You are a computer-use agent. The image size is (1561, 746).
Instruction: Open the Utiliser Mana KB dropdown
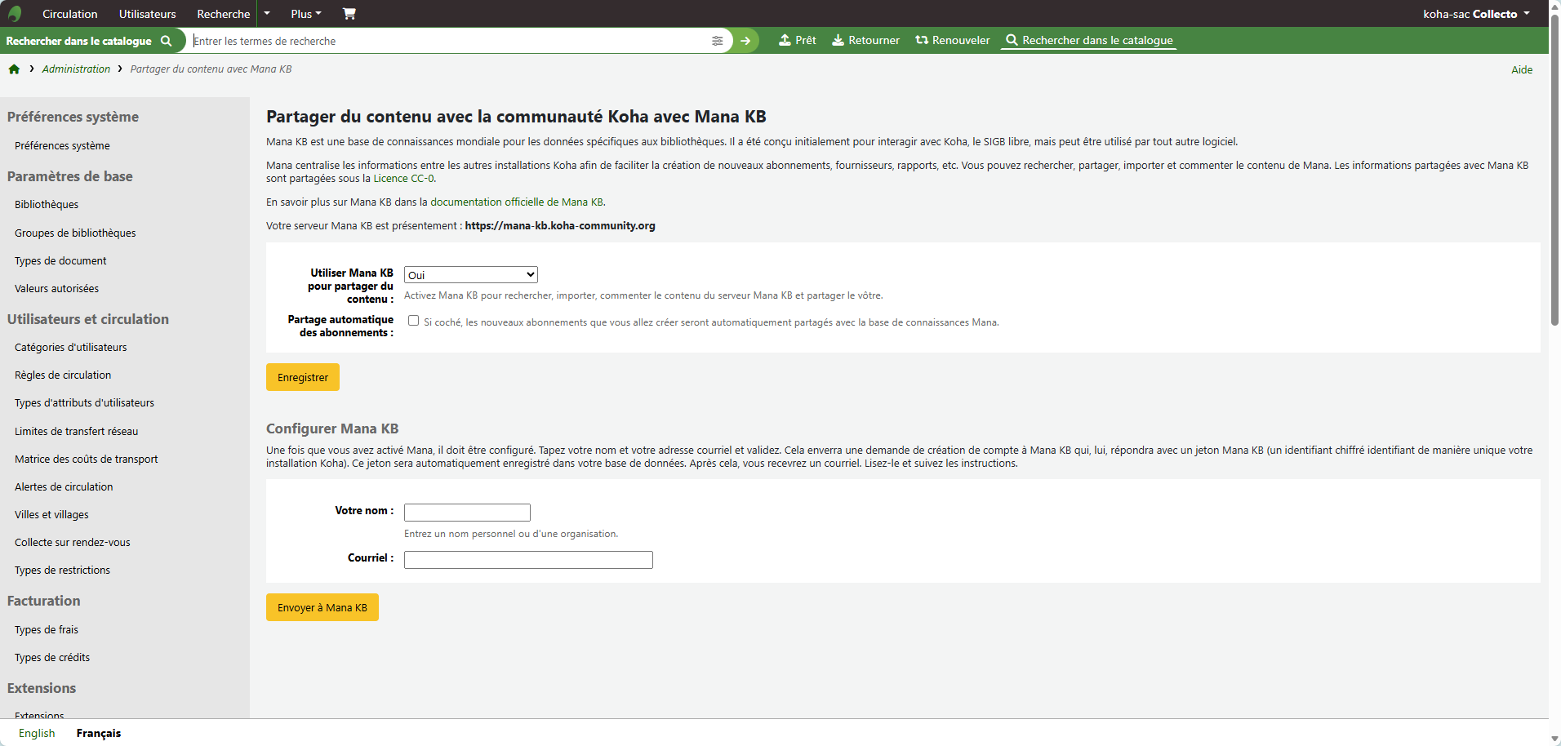tap(470, 275)
